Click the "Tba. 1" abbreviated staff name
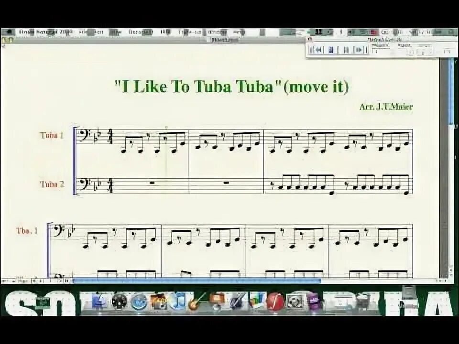This screenshot has height=344, width=459. click(x=27, y=231)
